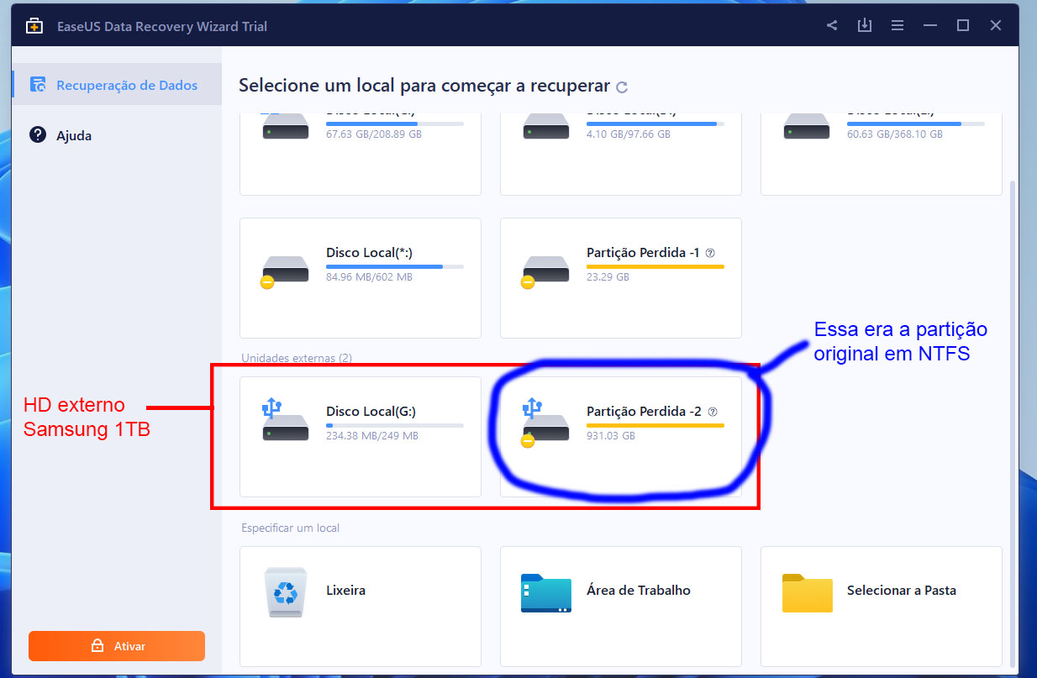Click the 4.10 GB/97.66 GB size text

pos(630,134)
